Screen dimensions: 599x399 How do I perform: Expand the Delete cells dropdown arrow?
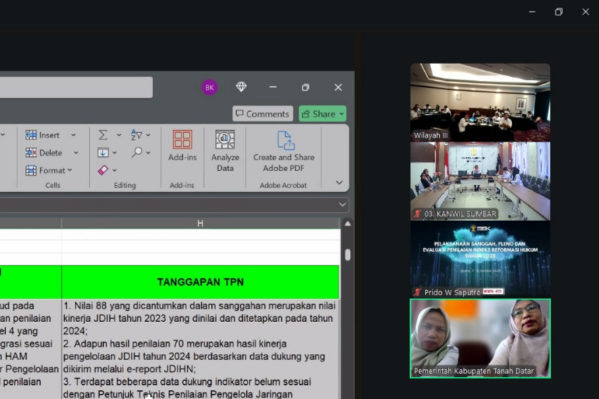click(x=76, y=153)
